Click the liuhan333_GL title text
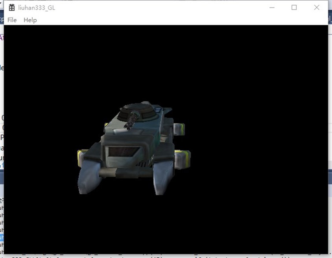This screenshot has height=258, width=332. pyautogui.click(x=37, y=8)
